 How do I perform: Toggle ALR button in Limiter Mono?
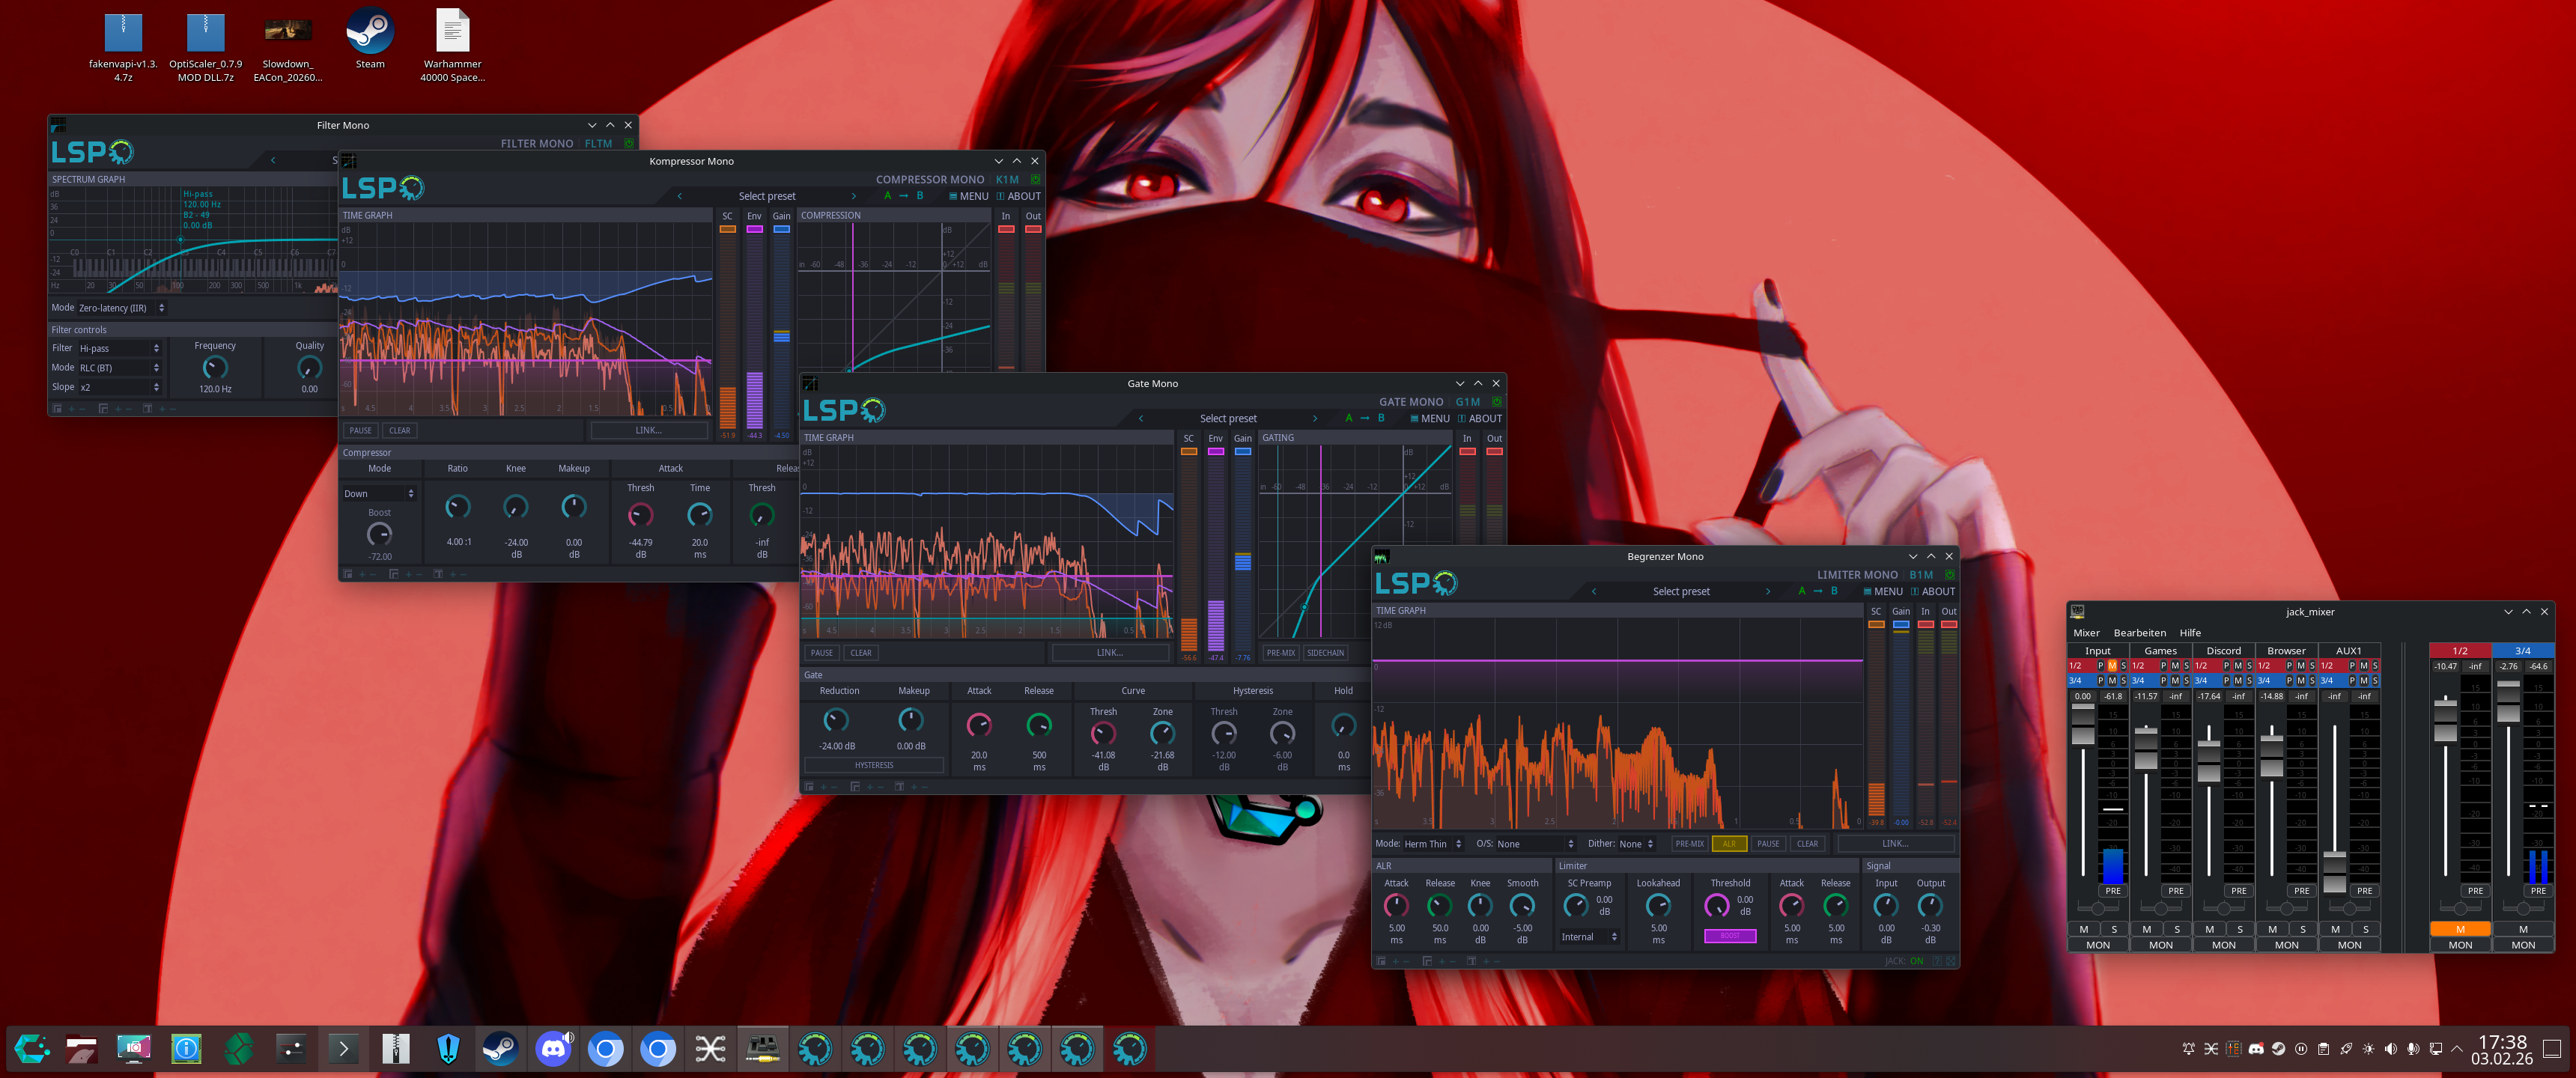tap(1729, 844)
